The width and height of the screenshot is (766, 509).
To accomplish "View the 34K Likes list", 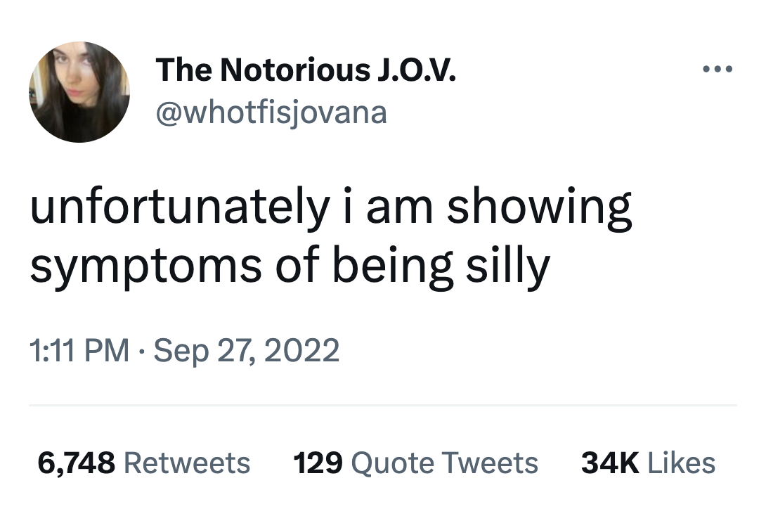I will point(648,463).
